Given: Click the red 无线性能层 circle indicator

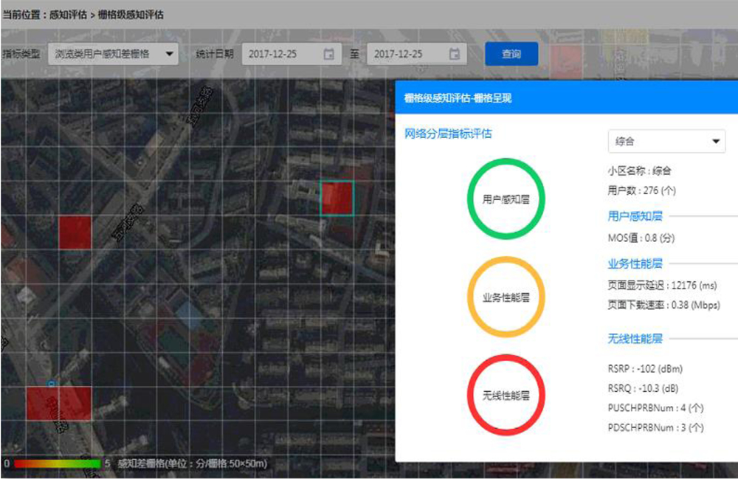Looking at the screenshot, I should [506, 395].
